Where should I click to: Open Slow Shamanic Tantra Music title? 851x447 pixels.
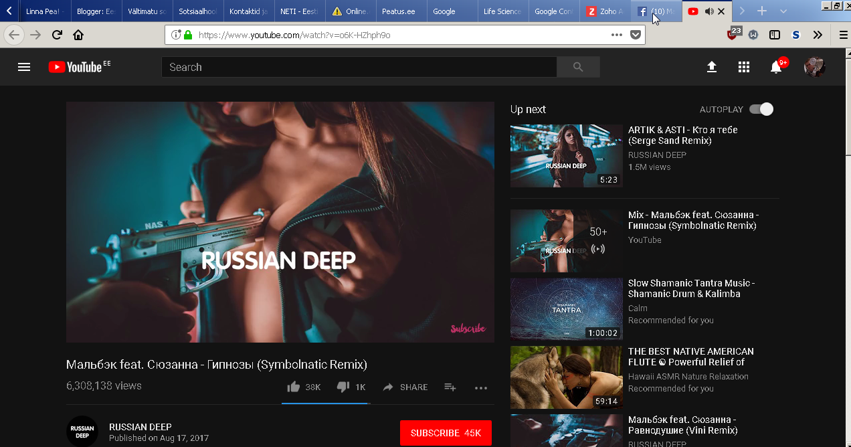click(x=692, y=288)
